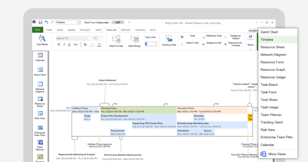The height and width of the screenshot is (162, 308).
Task: Open Resource Sheet sidebar icon
Action: 40,102
